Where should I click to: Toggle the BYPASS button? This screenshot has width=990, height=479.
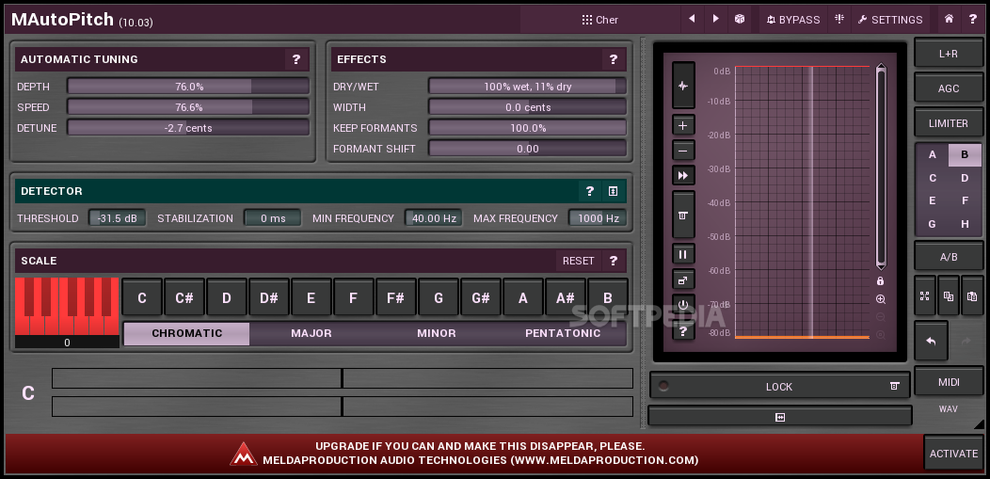(x=793, y=20)
